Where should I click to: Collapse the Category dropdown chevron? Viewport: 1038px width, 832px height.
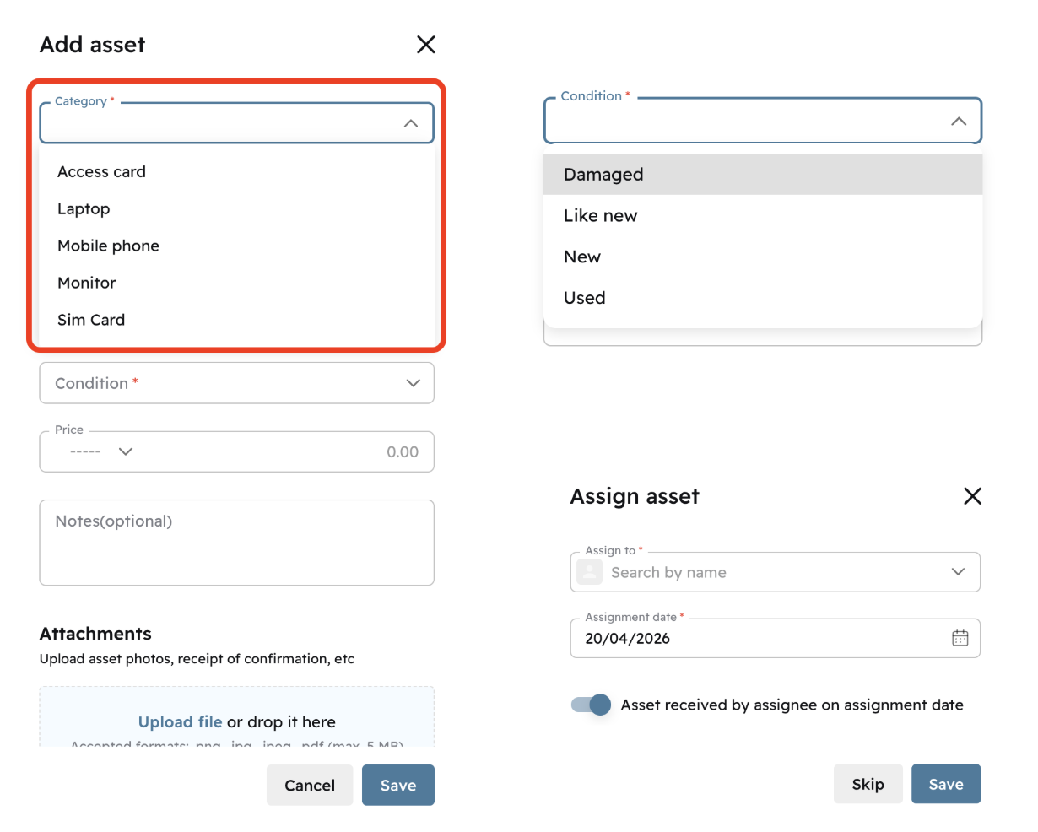[x=411, y=123]
